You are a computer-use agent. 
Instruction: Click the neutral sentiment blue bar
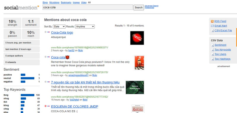28,78
